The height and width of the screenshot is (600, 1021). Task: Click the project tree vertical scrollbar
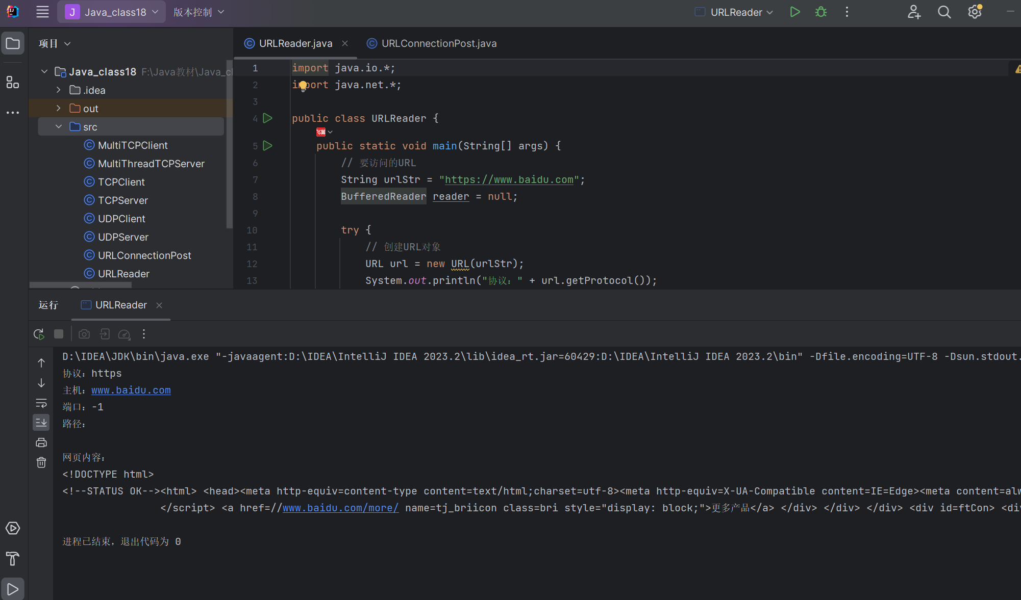click(x=229, y=145)
